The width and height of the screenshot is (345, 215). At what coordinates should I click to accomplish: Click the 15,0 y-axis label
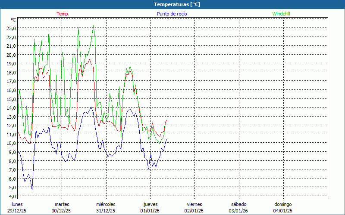tap(11, 99)
